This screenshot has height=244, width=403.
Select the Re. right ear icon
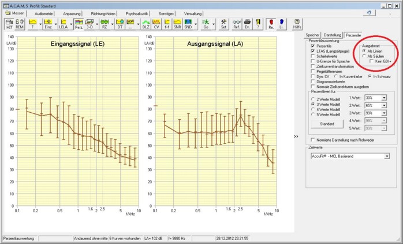[x=271, y=24]
